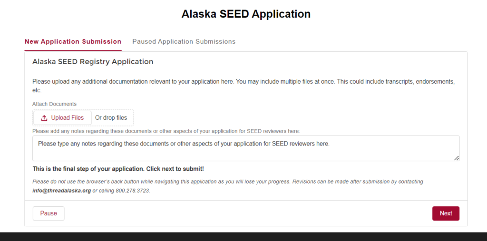487x241 pixels.
Task: Click the upload arrow icon
Action: tap(44, 118)
